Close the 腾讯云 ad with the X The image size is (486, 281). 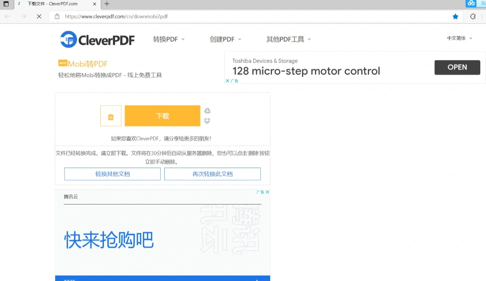267,192
